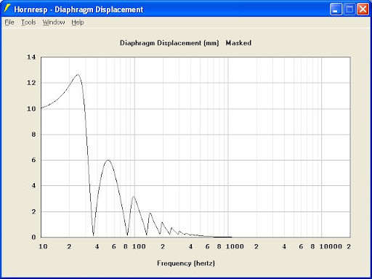Click the window title bar text
The width and height of the screenshot is (372, 279).
(x=78, y=9)
